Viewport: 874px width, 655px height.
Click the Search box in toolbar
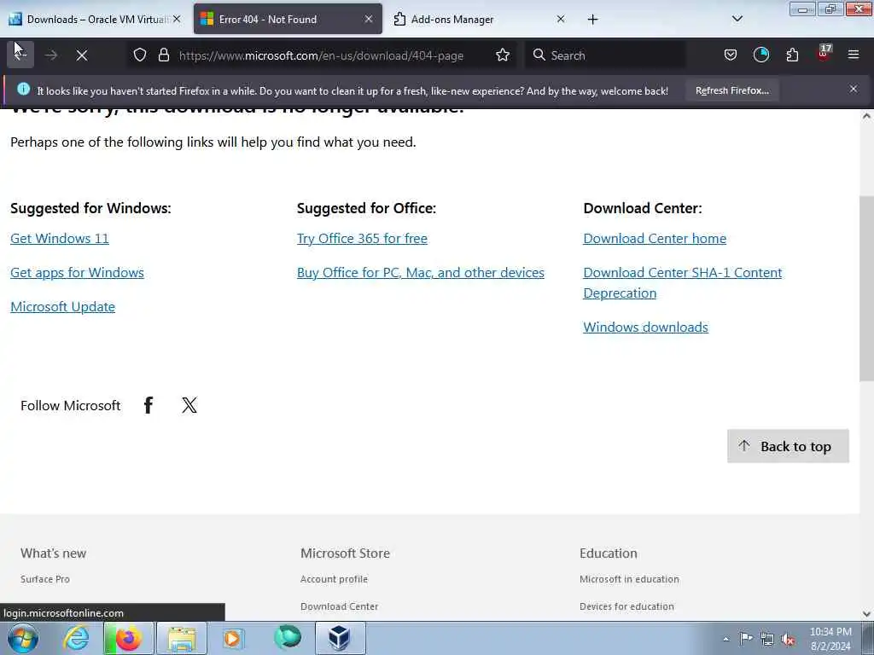point(605,55)
